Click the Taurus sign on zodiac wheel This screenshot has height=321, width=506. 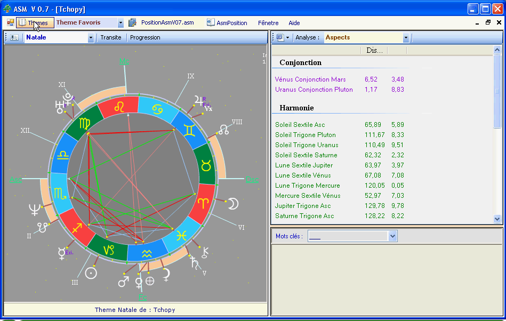(x=206, y=165)
